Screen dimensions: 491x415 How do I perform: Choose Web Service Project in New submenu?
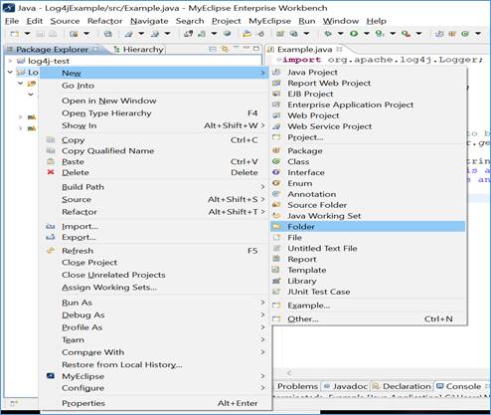pyautogui.click(x=368, y=126)
